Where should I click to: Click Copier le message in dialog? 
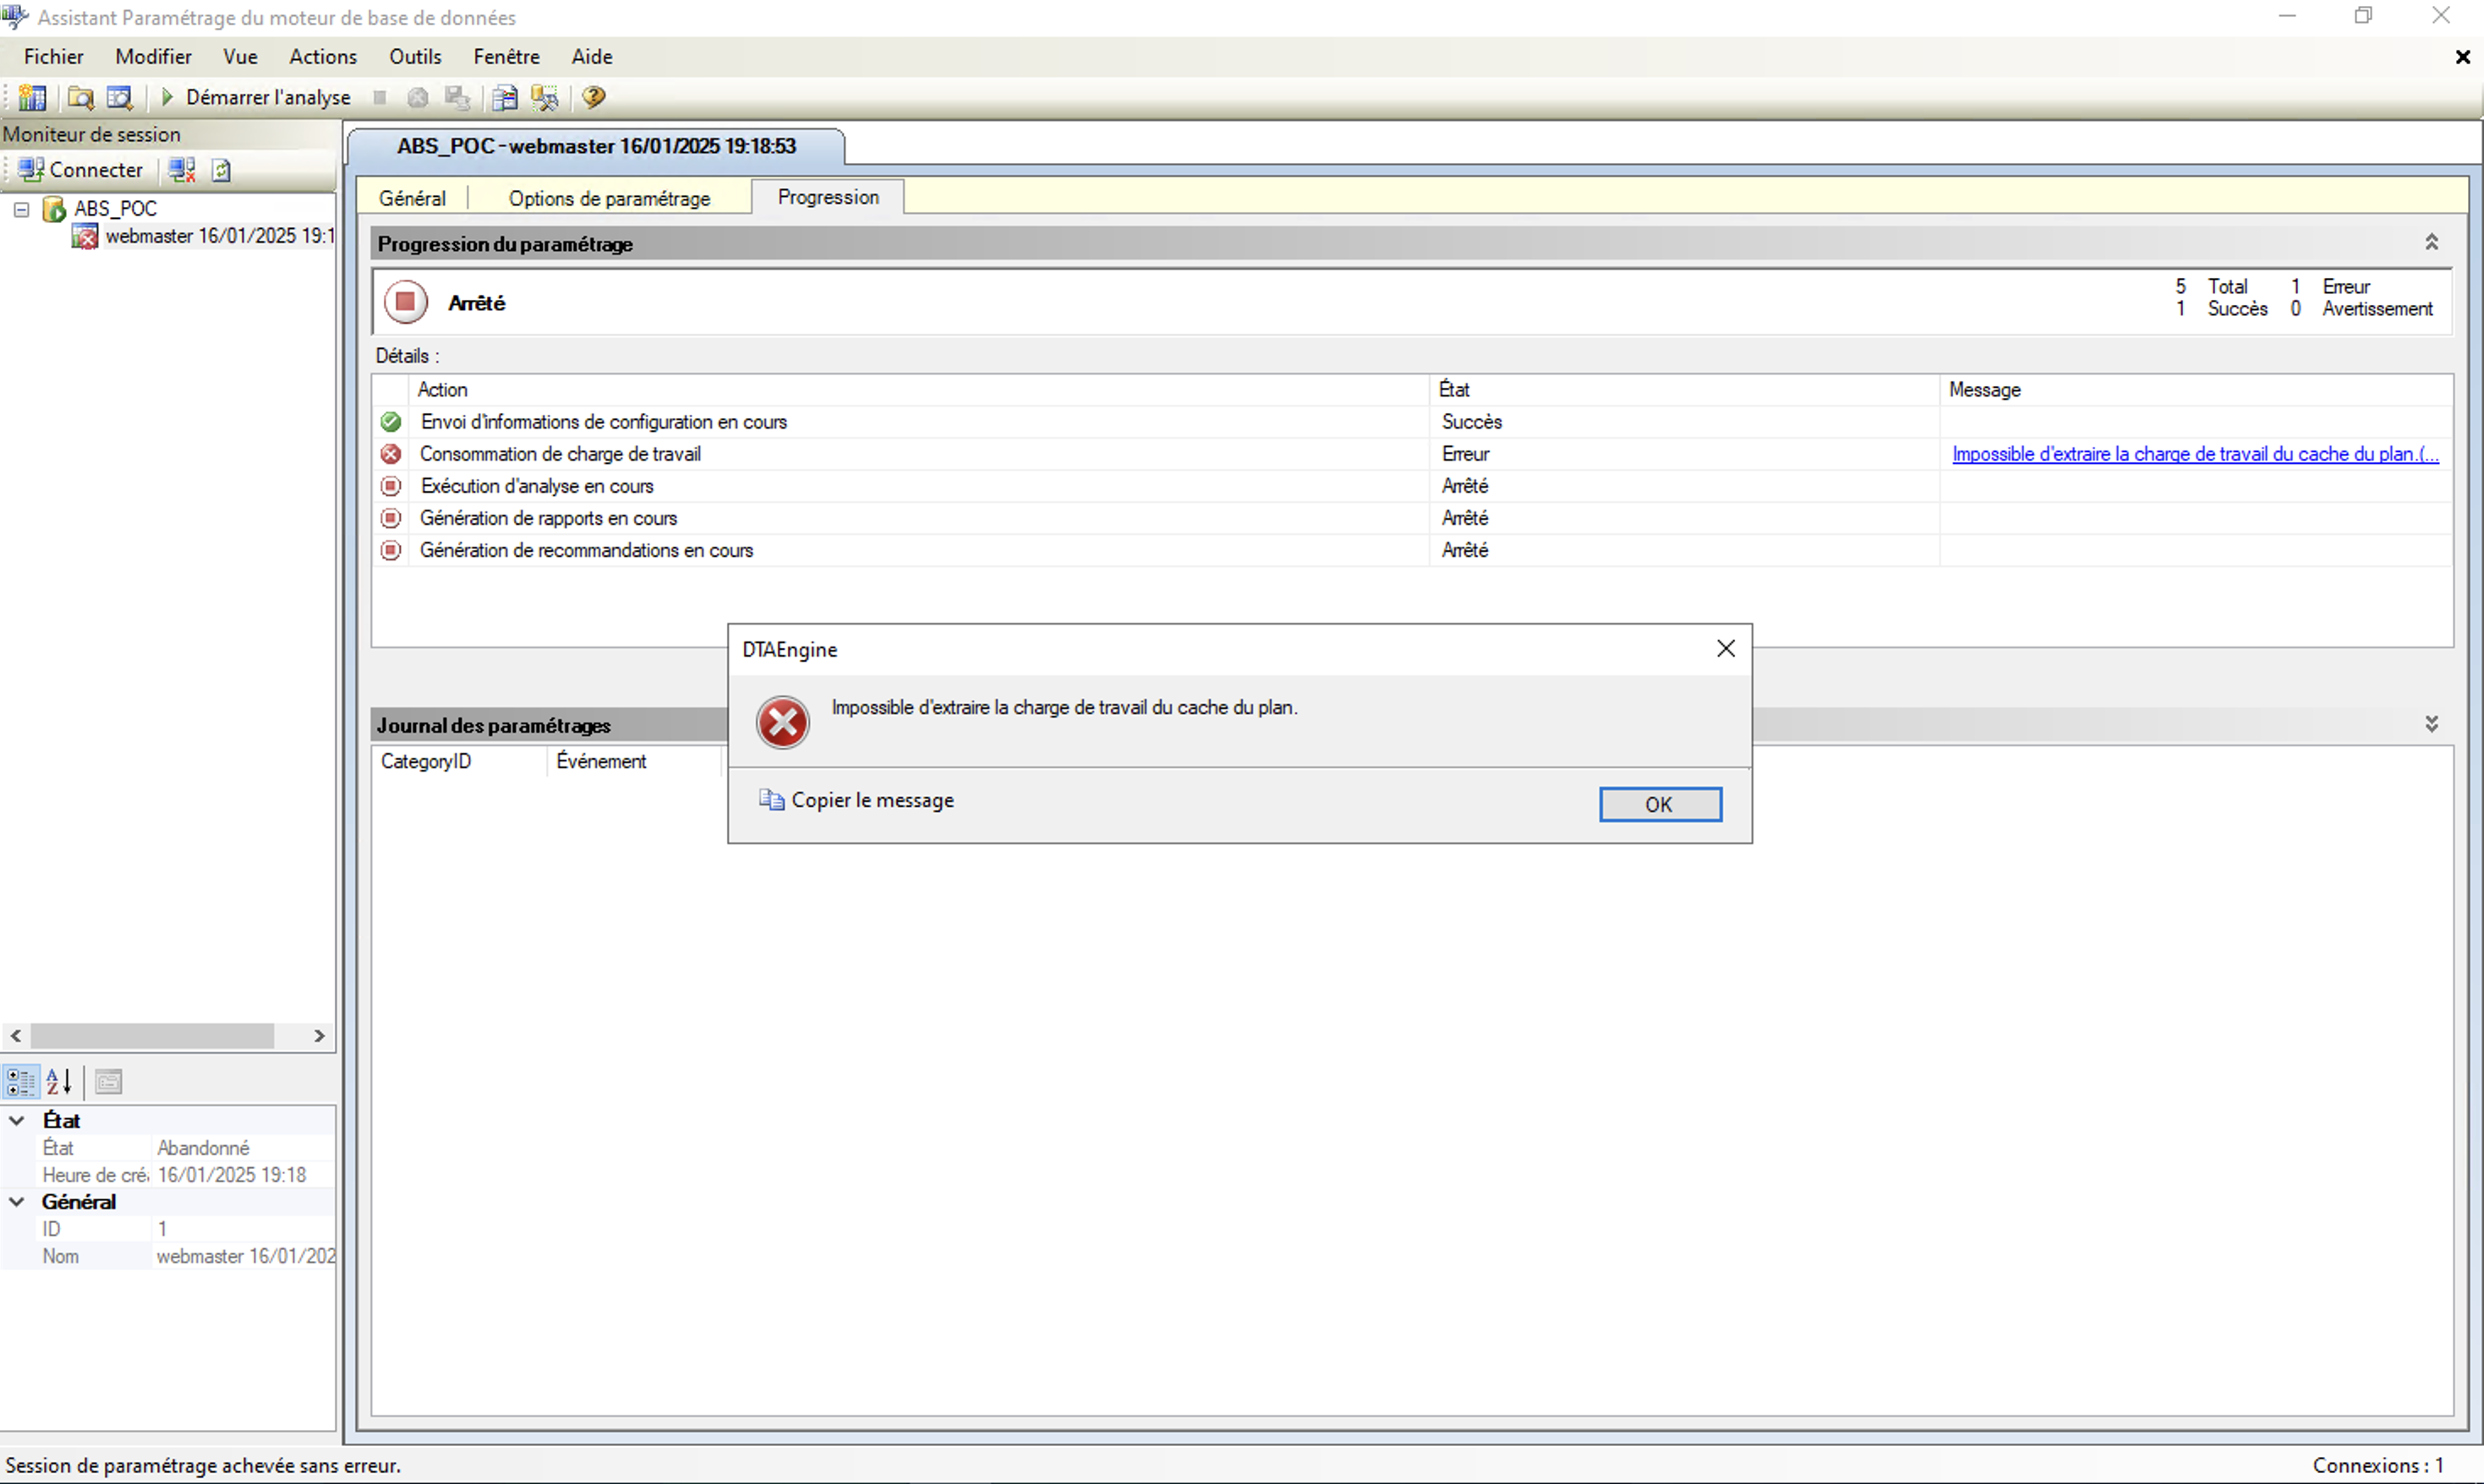pos(873,800)
